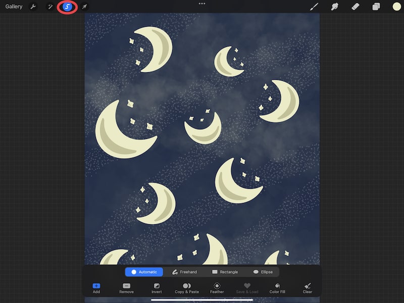
Task: Tap Add to add to the selection
Action: pyautogui.click(x=96, y=288)
